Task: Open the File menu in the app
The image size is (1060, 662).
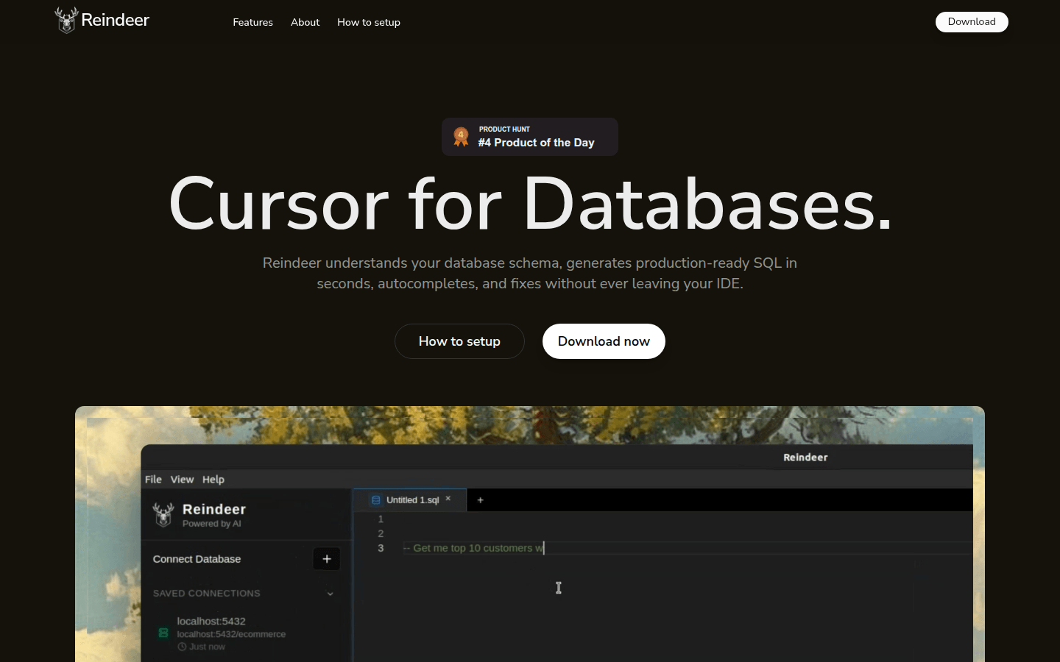Action: (153, 480)
